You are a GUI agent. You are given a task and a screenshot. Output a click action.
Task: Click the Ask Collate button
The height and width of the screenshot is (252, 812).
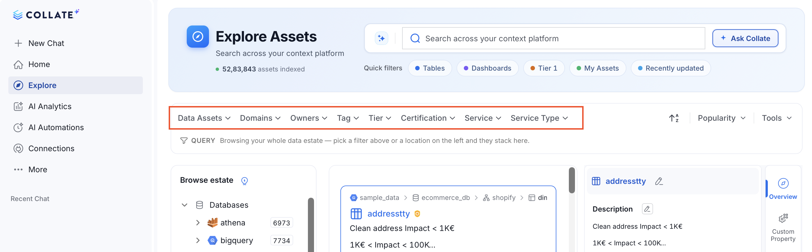click(x=745, y=38)
